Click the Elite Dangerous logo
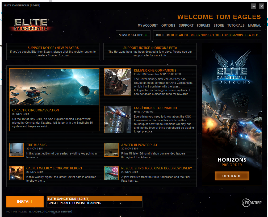The width and height of the screenshot is (268, 217). (x=31, y=25)
